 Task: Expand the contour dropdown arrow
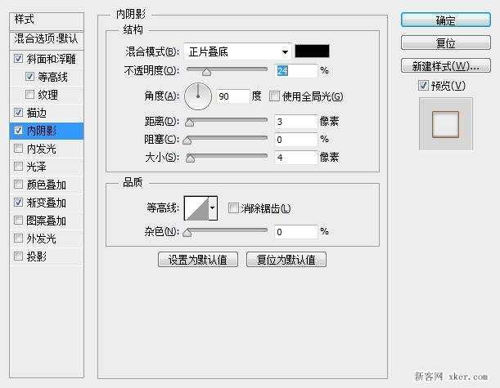(214, 209)
